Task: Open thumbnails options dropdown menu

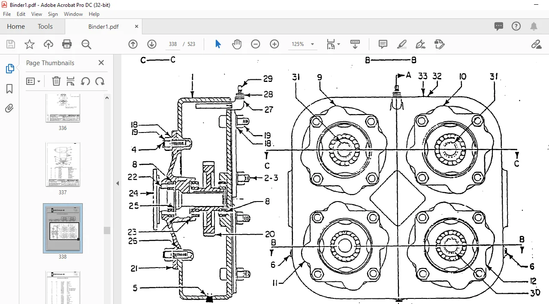Action: tap(33, 81)
